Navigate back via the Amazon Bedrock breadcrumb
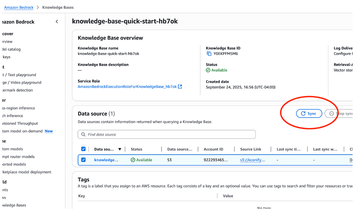Image resolution: width=356 pixels, height=211 pixels. 19,7
